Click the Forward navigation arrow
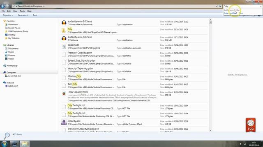Screen dimensions: 263x147 (x=7, y=6)
